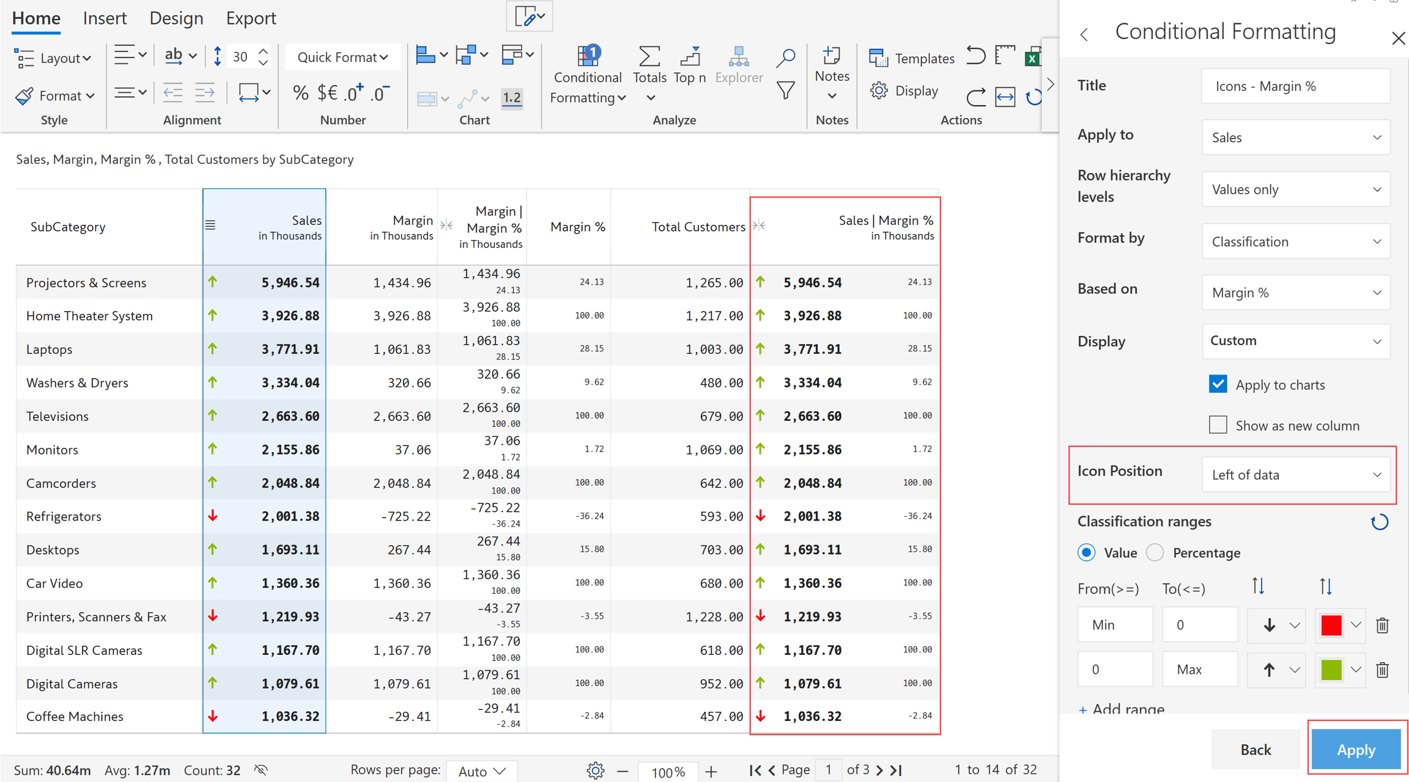This screenshot has height=782, width=1409.
Task: Click the Back button
Action: (1255, 750)
